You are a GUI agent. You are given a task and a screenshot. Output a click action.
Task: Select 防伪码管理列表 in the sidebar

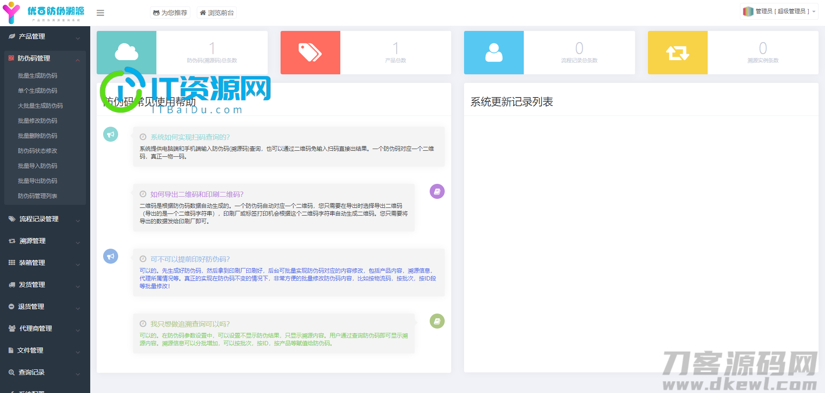[x=37, y=196]
